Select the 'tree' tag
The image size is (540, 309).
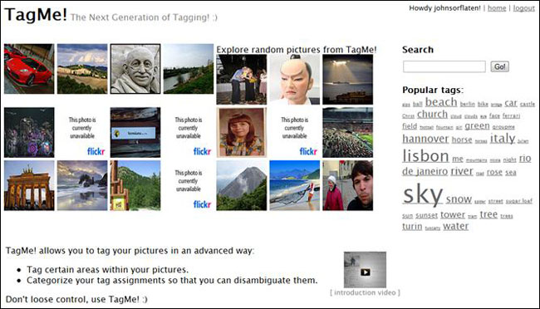click(x=488, y=214)
